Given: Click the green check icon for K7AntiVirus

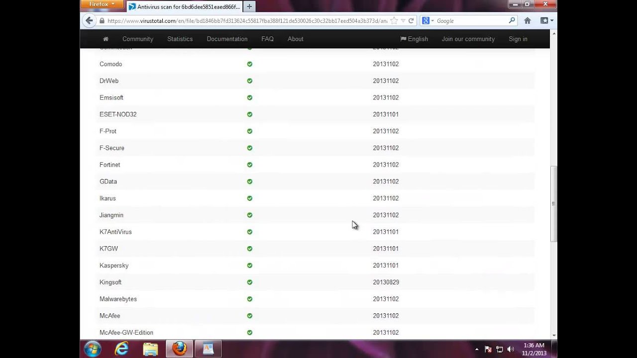Looking at the screenshot, I should point(250,232).
